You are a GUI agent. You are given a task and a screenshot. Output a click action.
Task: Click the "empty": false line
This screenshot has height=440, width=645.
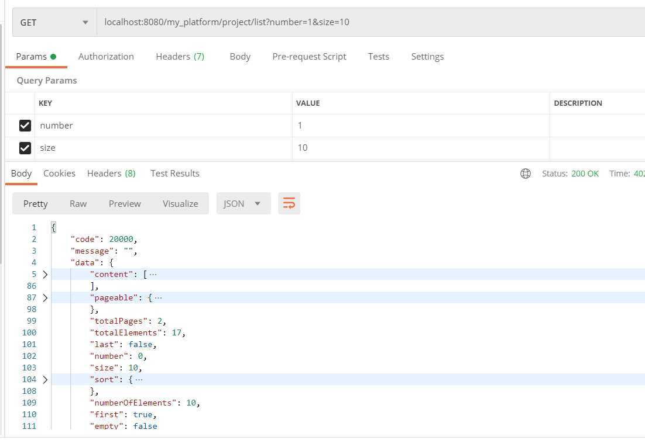[123, 425]
